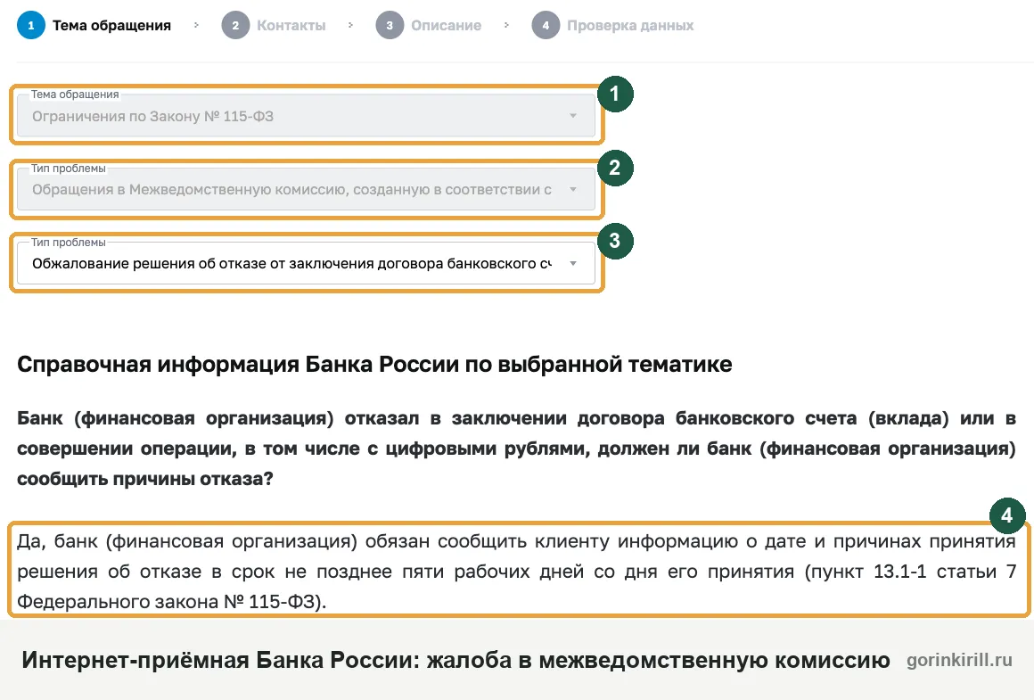Open the Тема обращения dropdown field
The width and height of the screenshot is (1034, 700).
[x=306, y=115]
